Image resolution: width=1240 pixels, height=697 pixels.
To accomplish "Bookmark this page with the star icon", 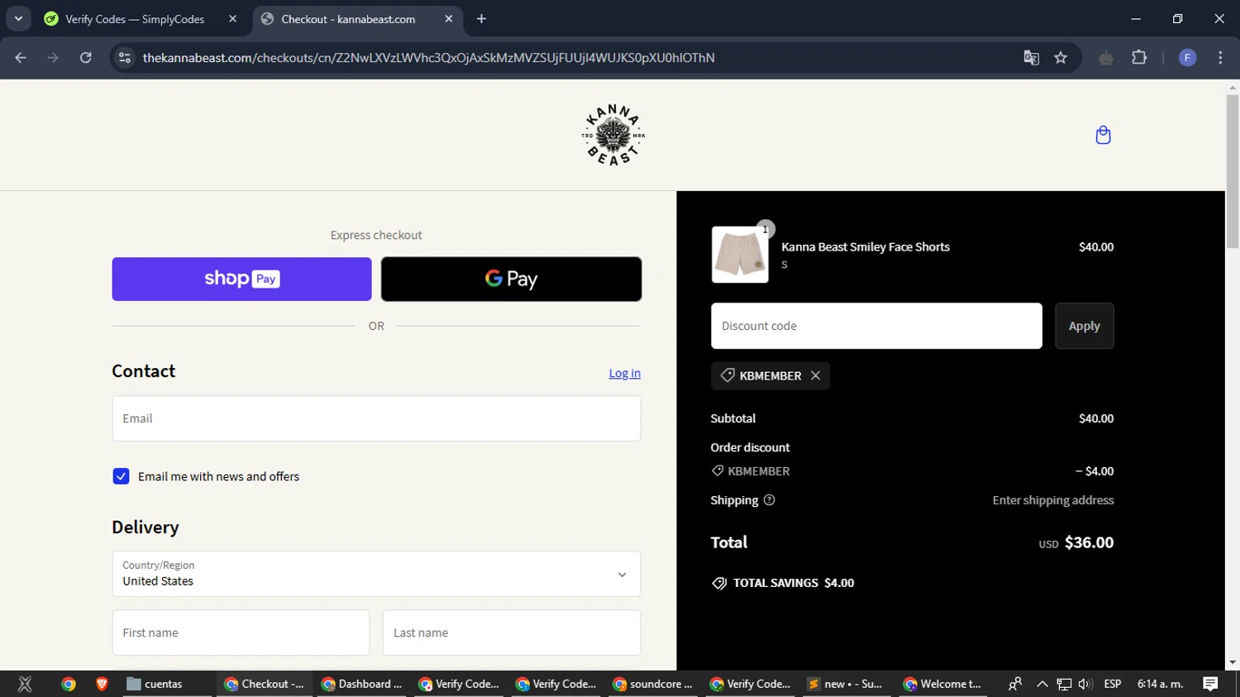I will click(x=1061, y=58).
